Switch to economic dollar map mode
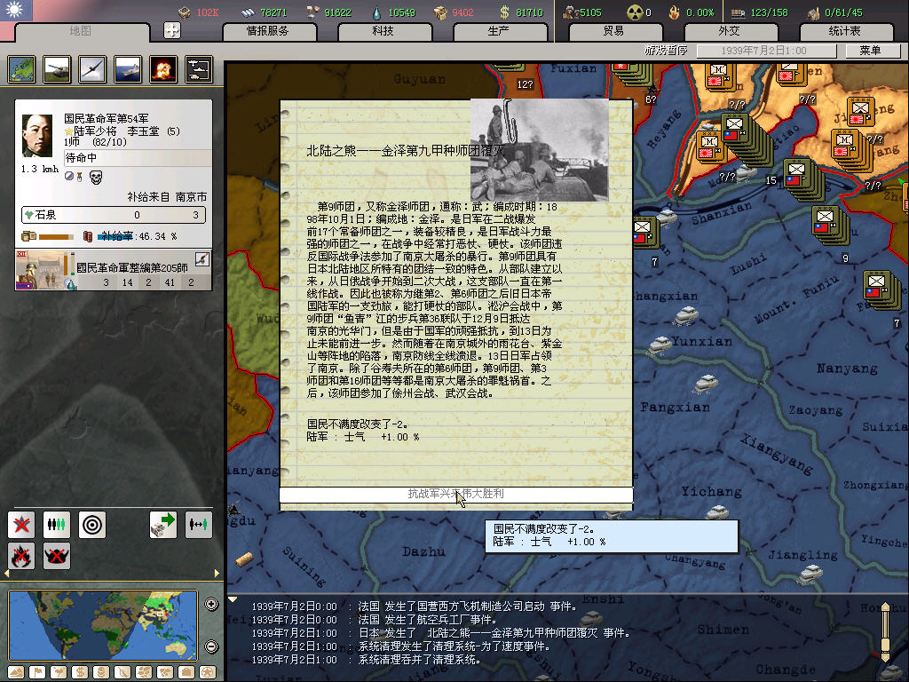Image resolution: width=909 pixels, height=682 pixels. coord(80,672)
